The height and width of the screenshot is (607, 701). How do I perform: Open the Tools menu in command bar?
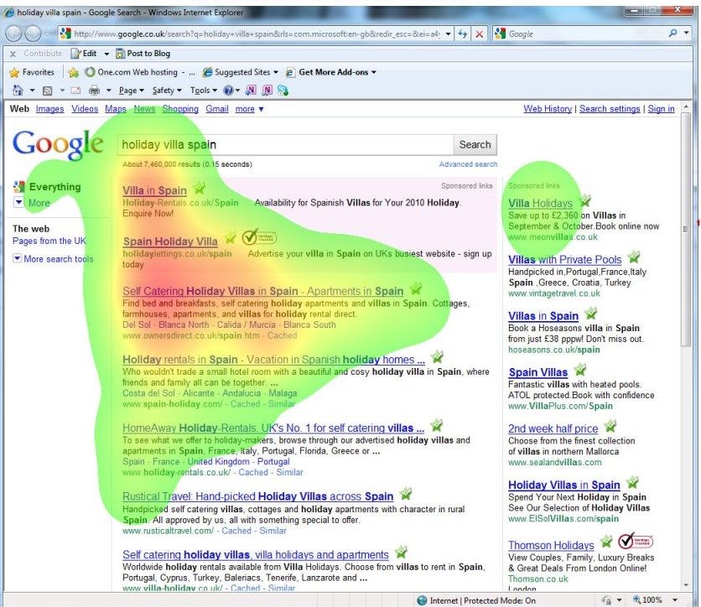[x=202, y=91]
